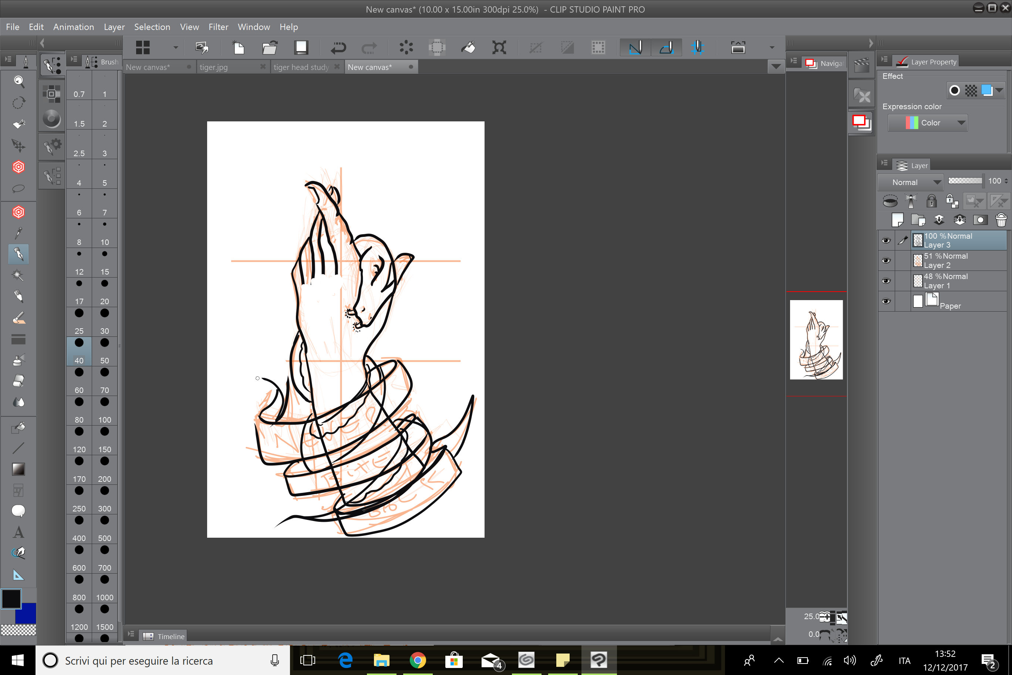Open the Filter menu
This screenshot has width=1012, height=675.
click(x=218, y=27)
